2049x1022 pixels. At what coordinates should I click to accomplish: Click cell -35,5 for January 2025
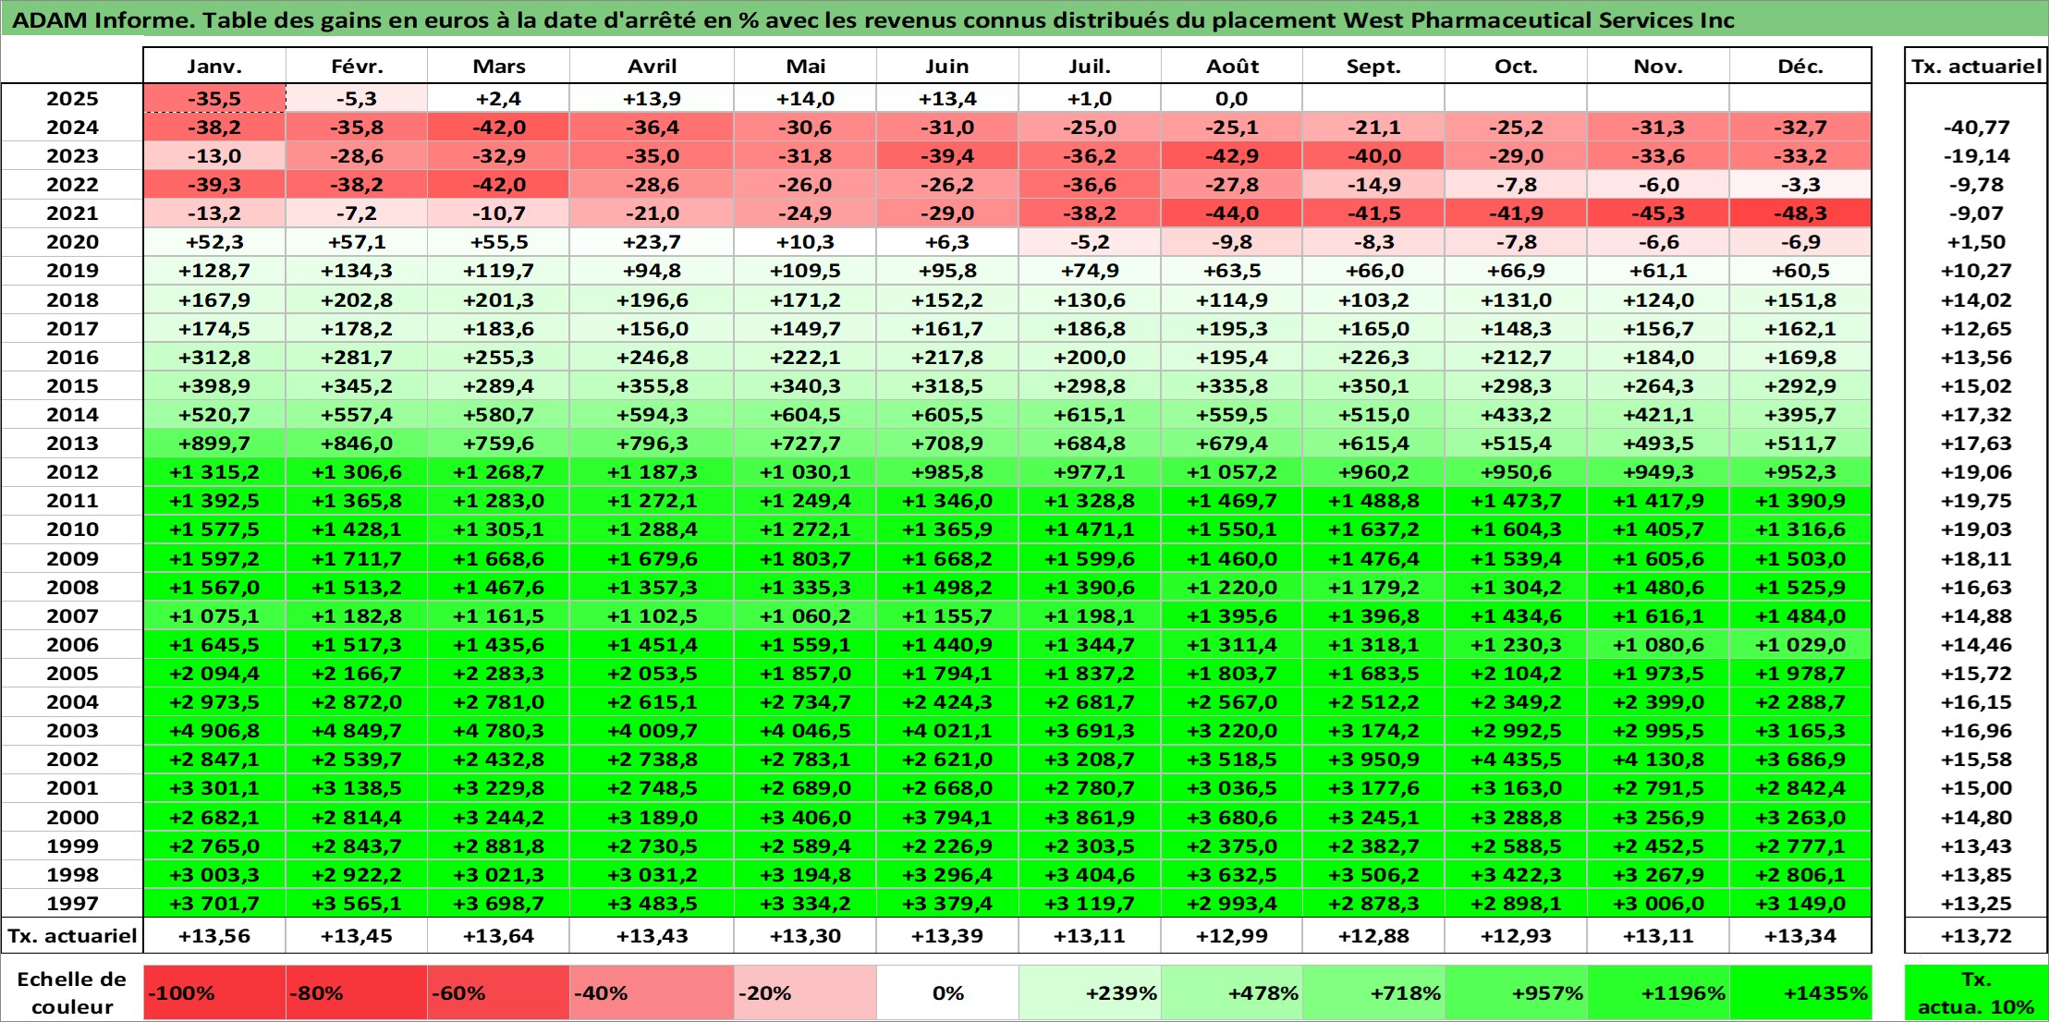coord(214,99)
